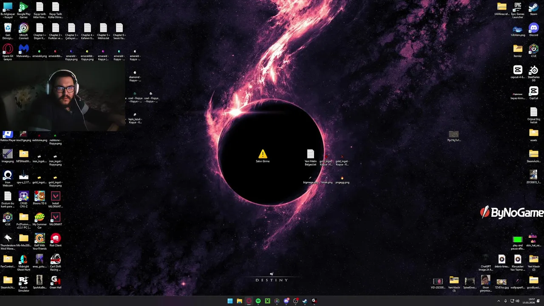The image size is (544, 306).
Task: Launch Ranch Simulator shortcut
Action: [x=23, y=284]
